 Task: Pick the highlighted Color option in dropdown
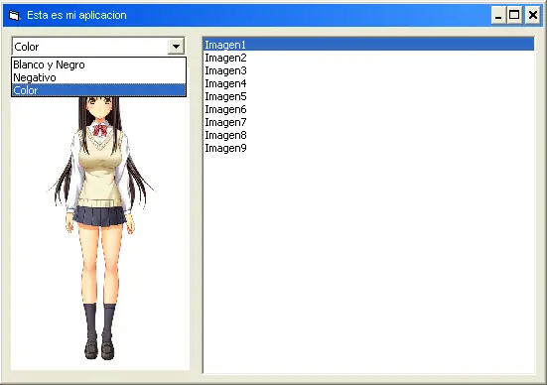pyautogui.click(x=98, y=90)
